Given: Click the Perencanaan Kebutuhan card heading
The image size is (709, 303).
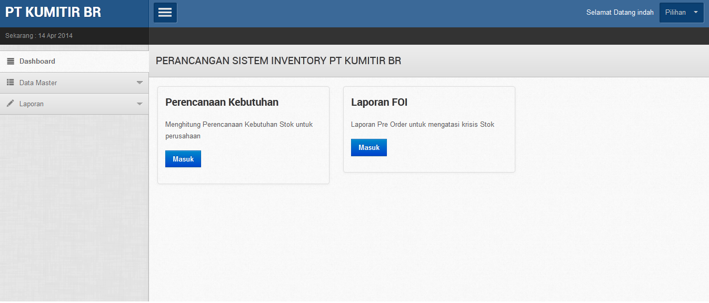Looking at the screenshot, I should (x=222, y=102).
